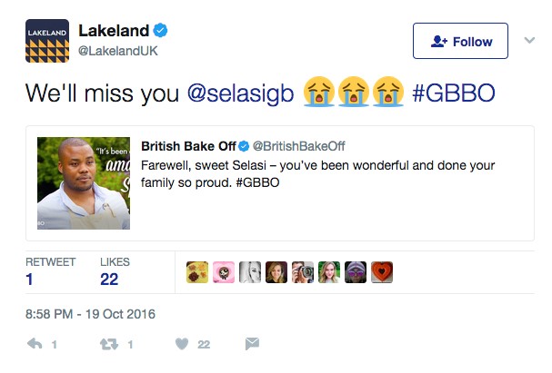Open the pink cartoon liker avatar
This screenshot has height=373, width=552.
223,272
